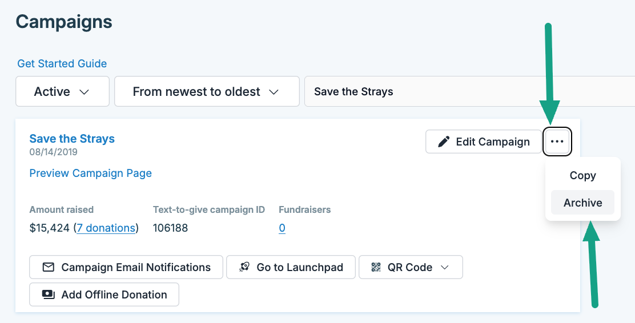The image size is (635, 323).
Task: Open the Save the Strays campaign title
Action: pos(72,139)
